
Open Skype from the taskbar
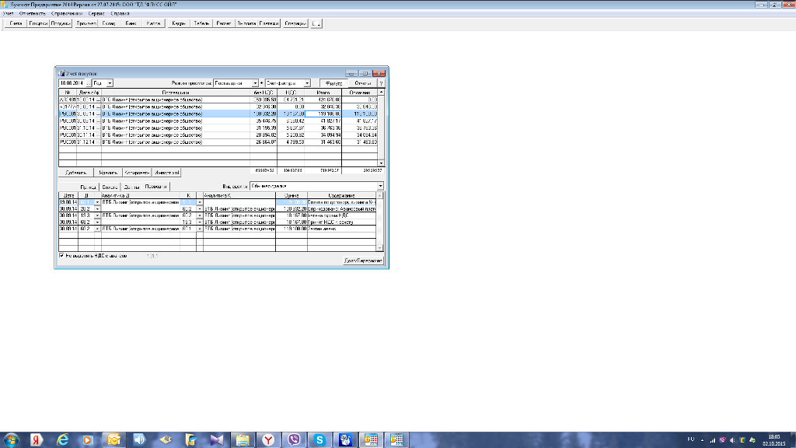(319, 439)
